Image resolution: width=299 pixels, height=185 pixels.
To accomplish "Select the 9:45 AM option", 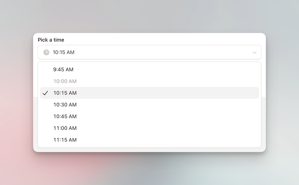I will pos(150,70).
